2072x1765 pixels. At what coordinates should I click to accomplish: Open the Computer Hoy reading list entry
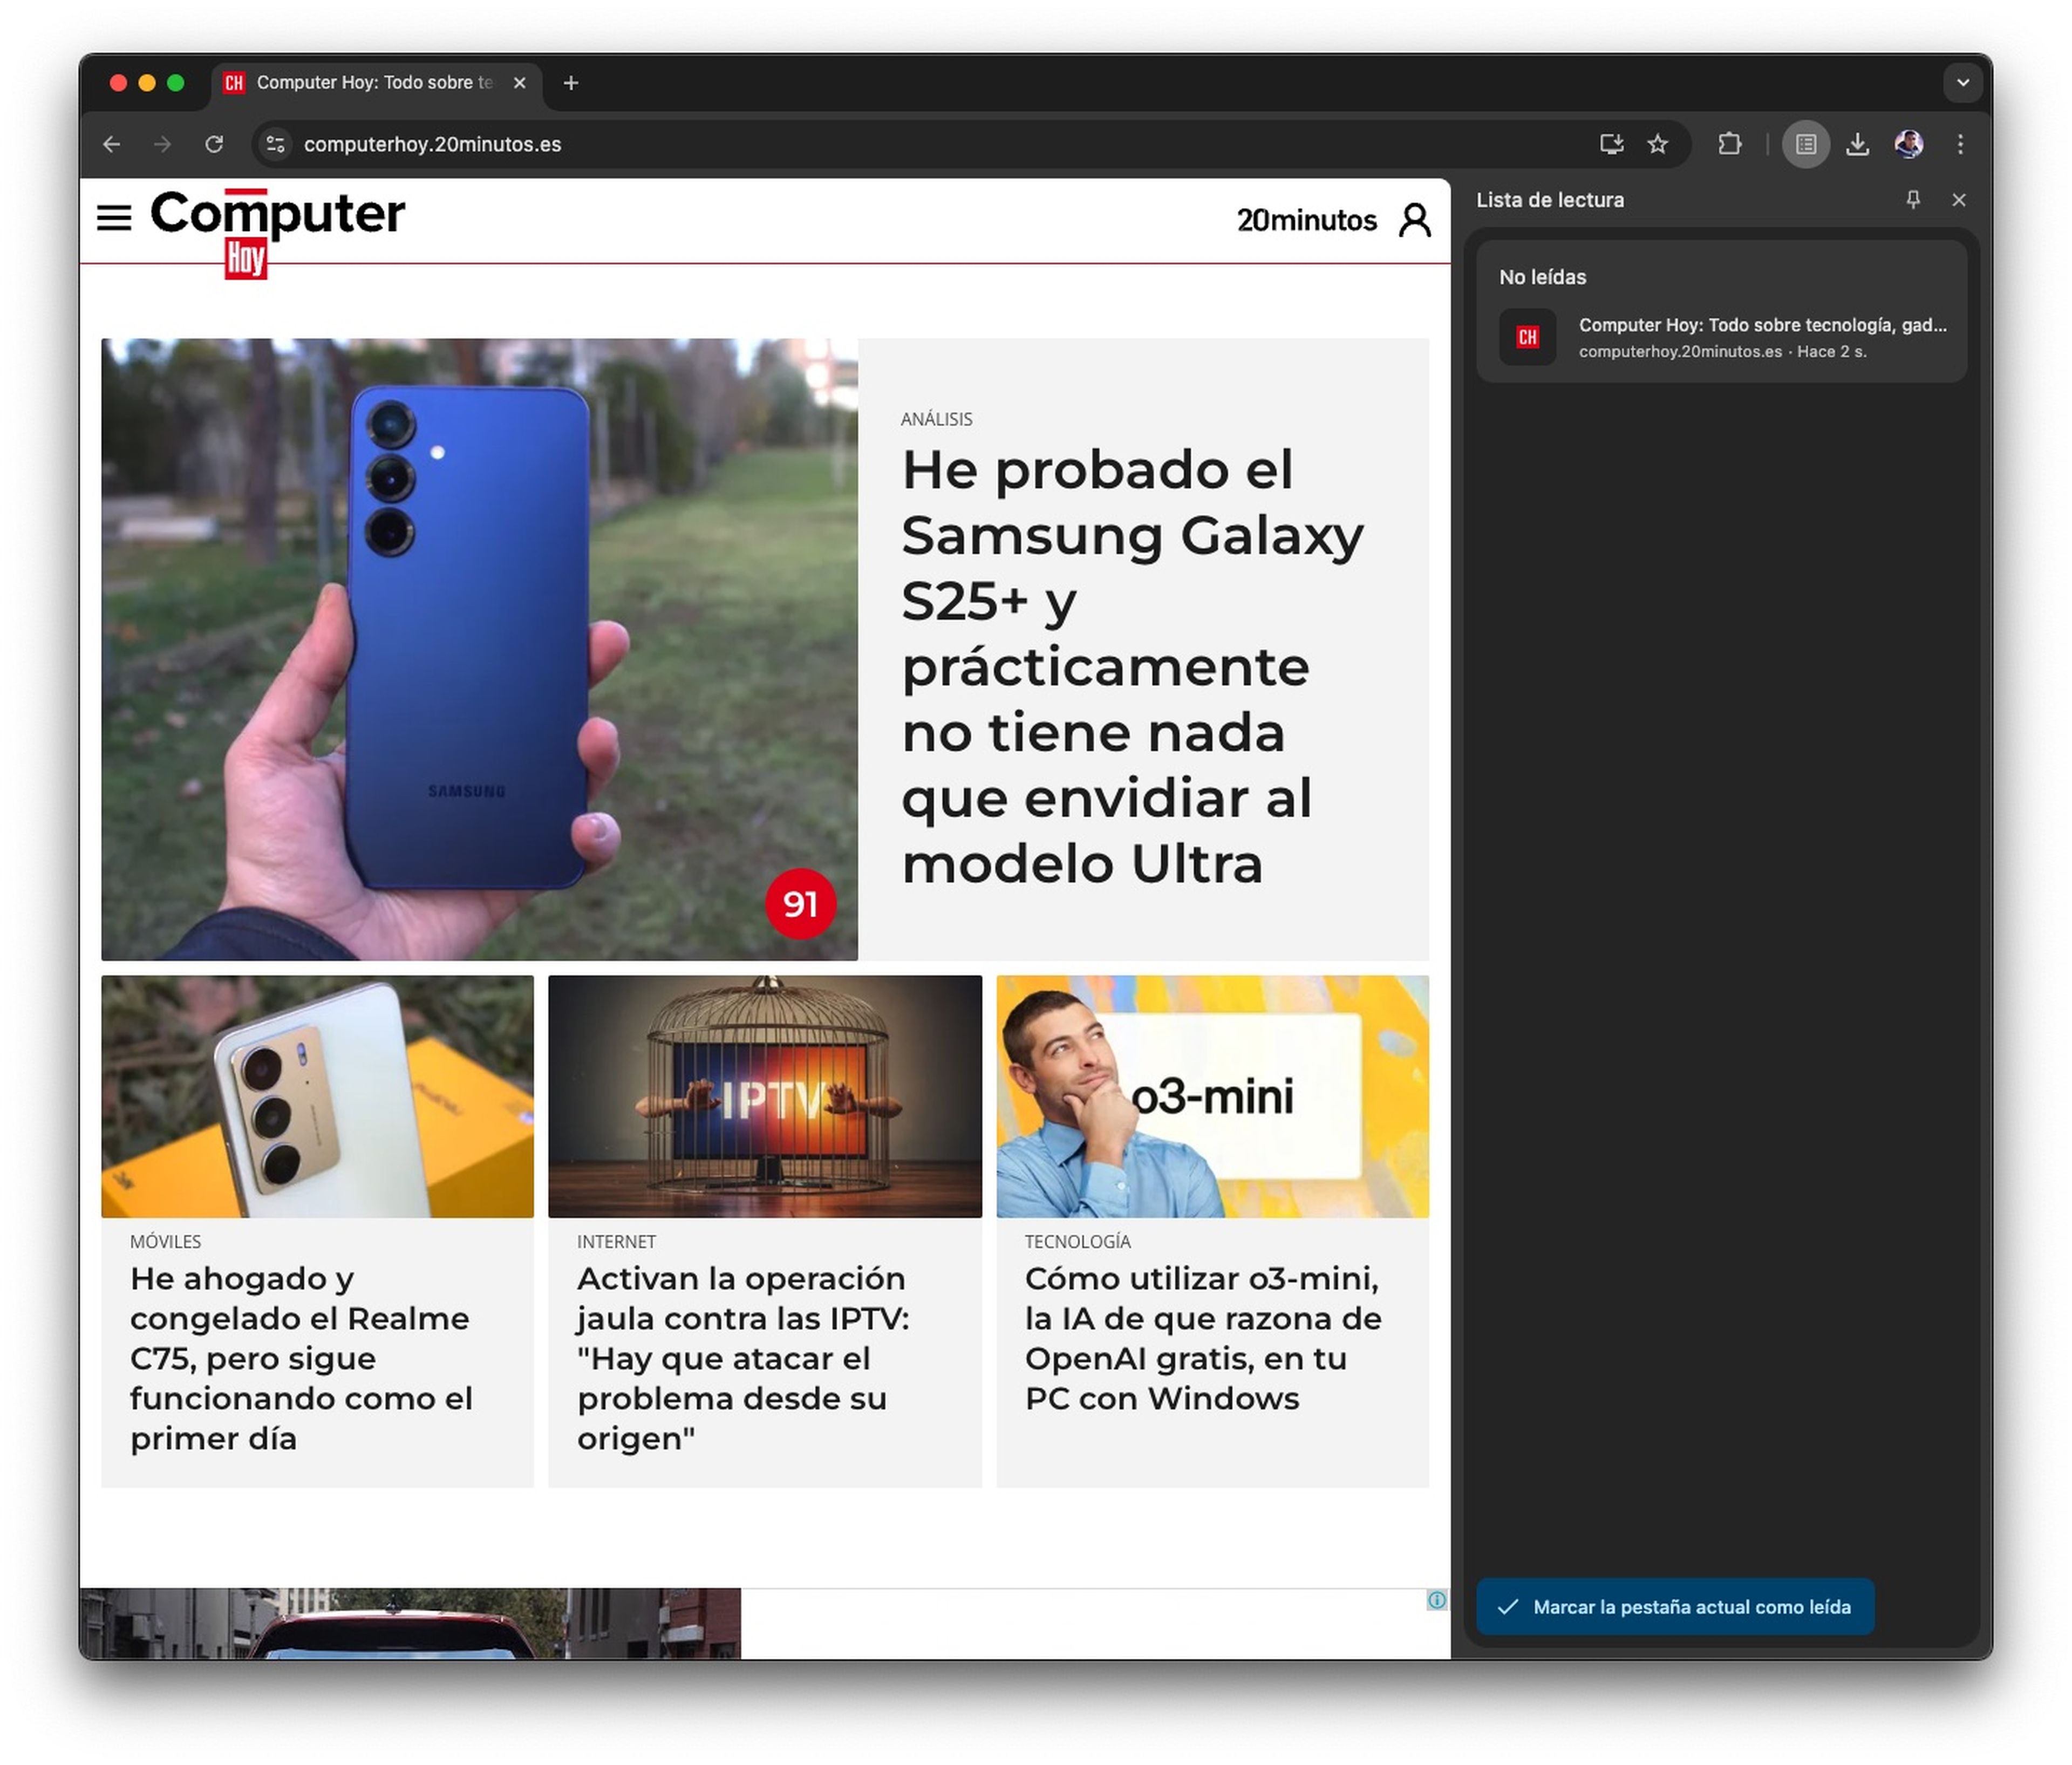pyautogui.click(x=1722, y=337)
